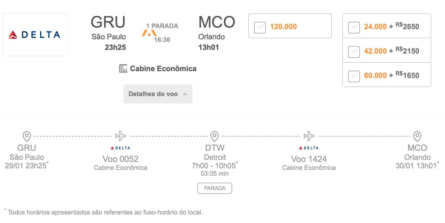Image resolution: width=445 pixels, height=223 pixels.
Task: Click the Voo 1424 flight number text
Action: pos(309,159)
